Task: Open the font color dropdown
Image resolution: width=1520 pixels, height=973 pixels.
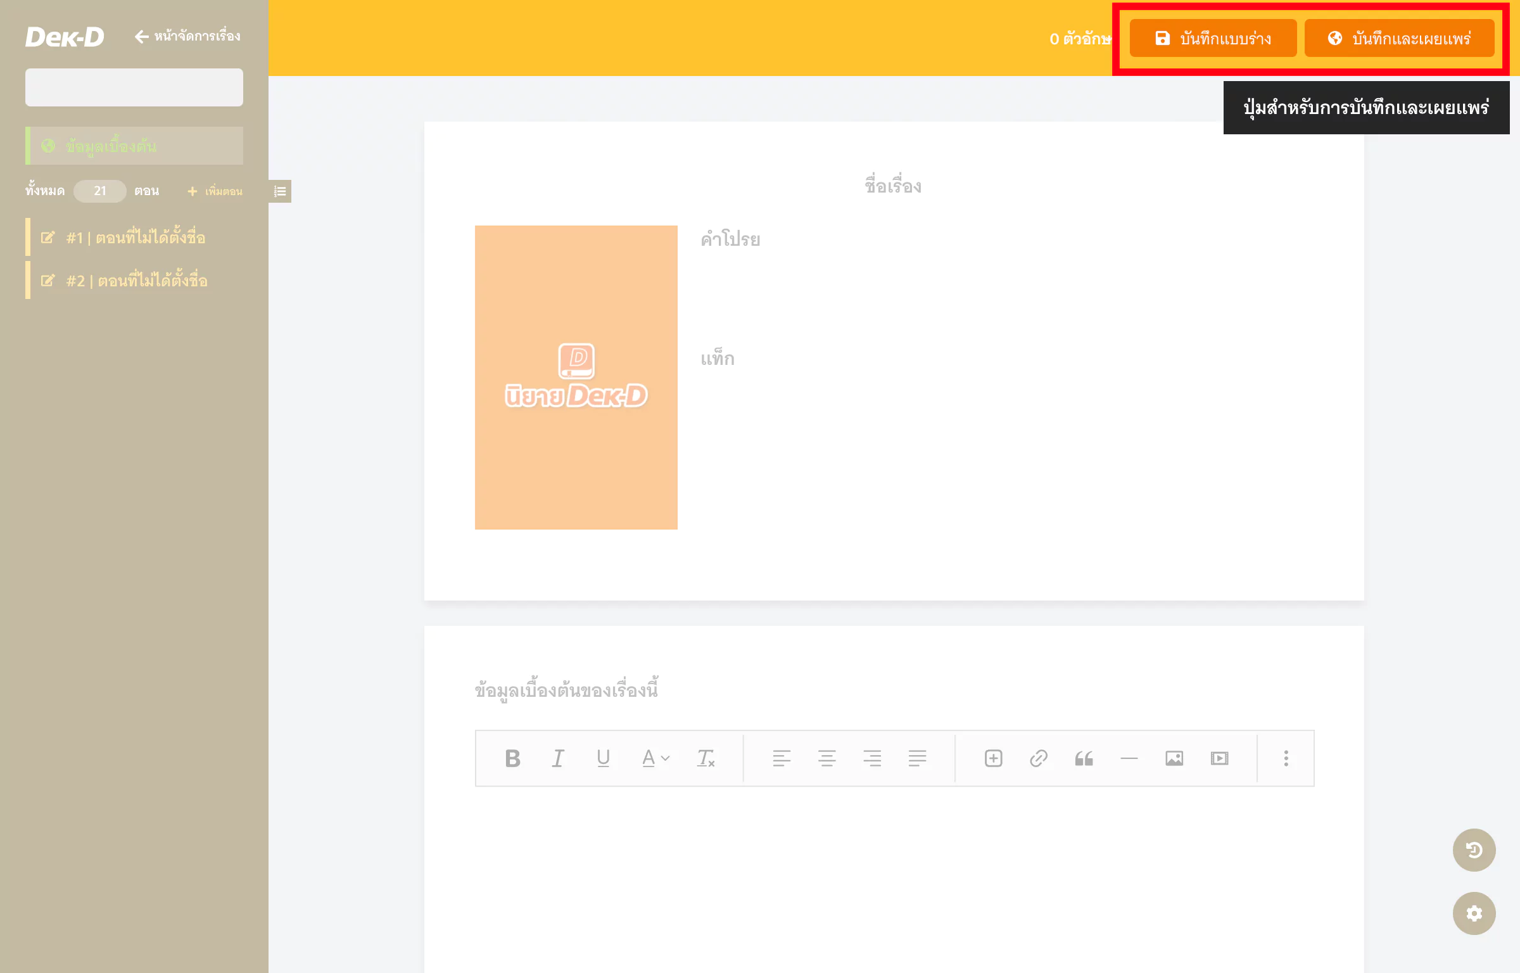Action: tap(655, 758)
